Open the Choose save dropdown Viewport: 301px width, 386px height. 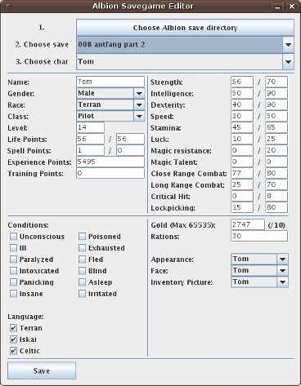185,44
